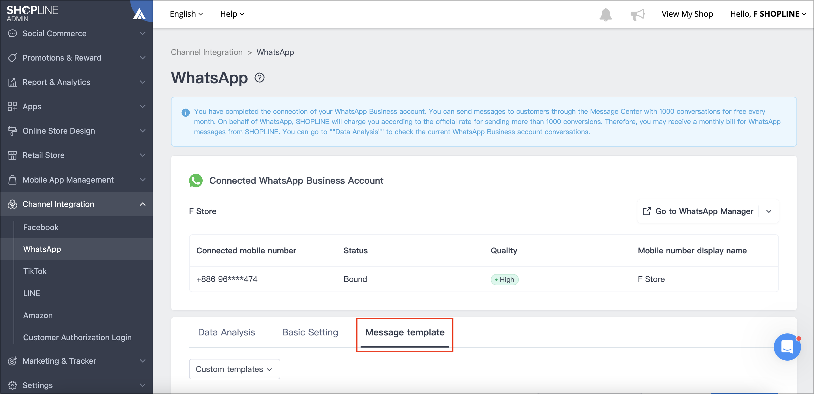Click the Mobile number display name header
This screenshot has height=394, width=814.
point(692,250)
